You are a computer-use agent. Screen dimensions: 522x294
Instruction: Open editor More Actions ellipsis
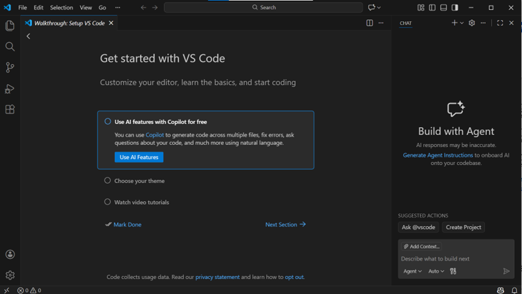click(x=381, y=23)
